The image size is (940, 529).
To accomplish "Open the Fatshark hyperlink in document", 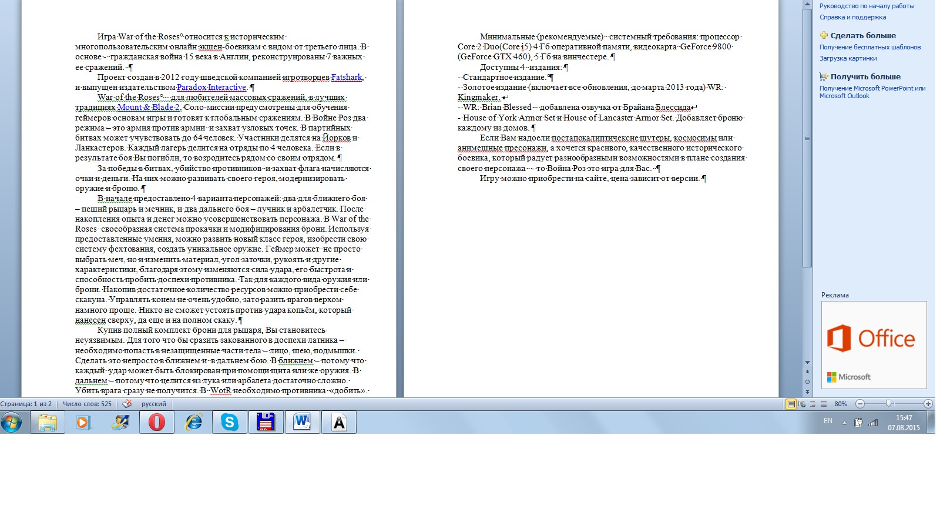I will 347,77.
